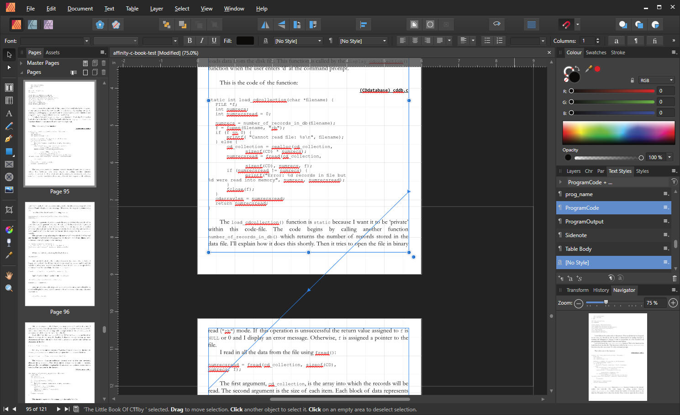Select the Rectangle shape tool
This screenshot has height=415, width=680.
click(x=9, y=151)
